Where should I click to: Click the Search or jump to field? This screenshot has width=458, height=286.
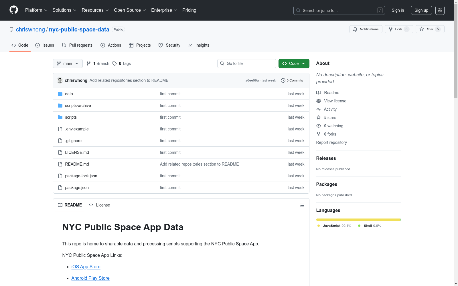point(339,10)
